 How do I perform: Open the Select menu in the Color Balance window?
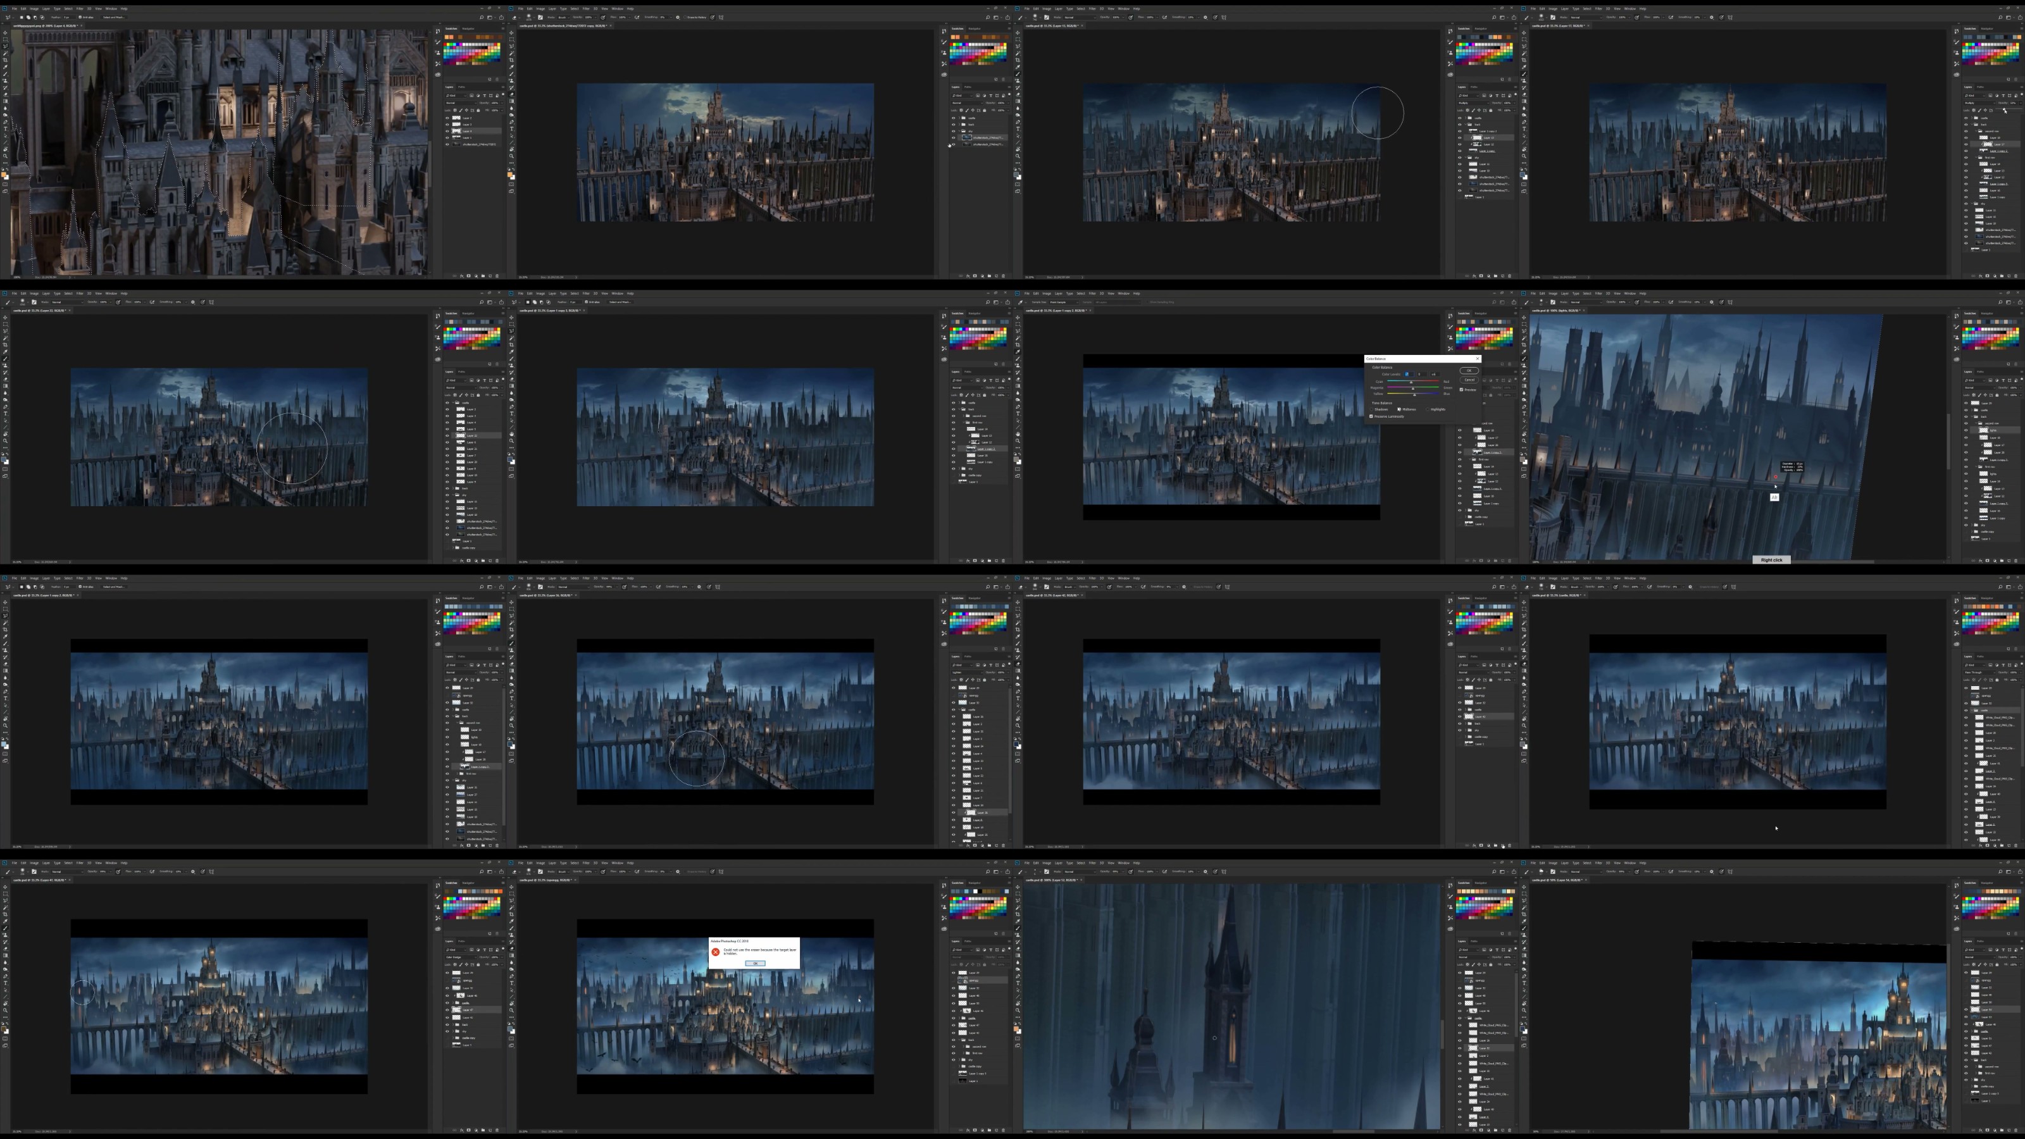click(1080, 294)
